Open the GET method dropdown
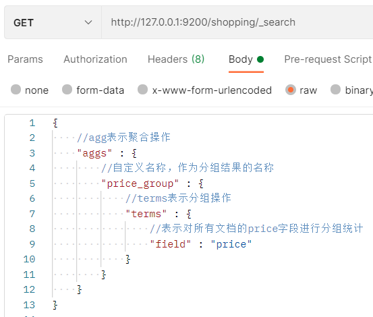Screen dimensions: 373x317 (x=53, y=22)
